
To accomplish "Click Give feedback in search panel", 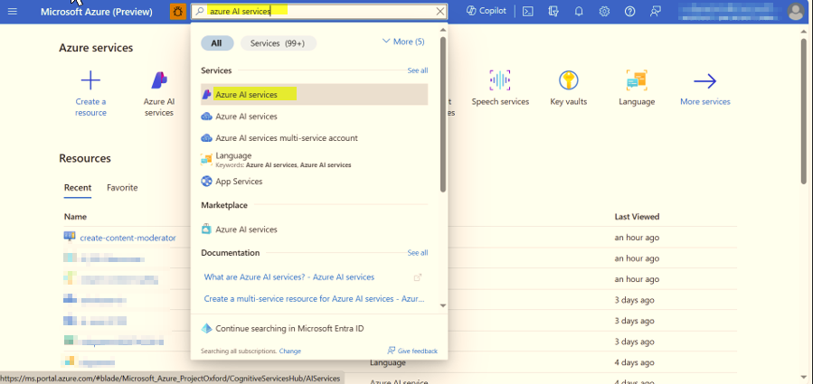I will [412, 351].
